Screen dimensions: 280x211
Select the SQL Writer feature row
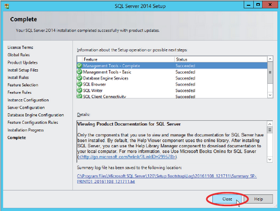[x=172, y=90]
